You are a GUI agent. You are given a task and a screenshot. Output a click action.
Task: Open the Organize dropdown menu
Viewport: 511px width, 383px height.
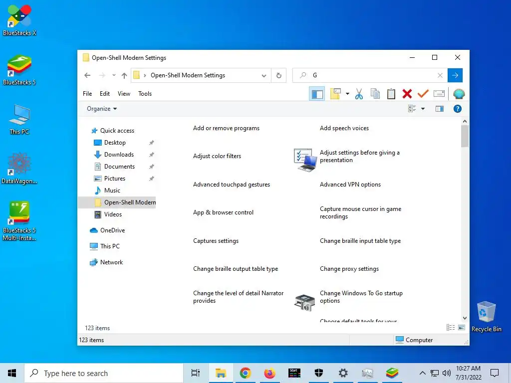click(x=102, y=109)
